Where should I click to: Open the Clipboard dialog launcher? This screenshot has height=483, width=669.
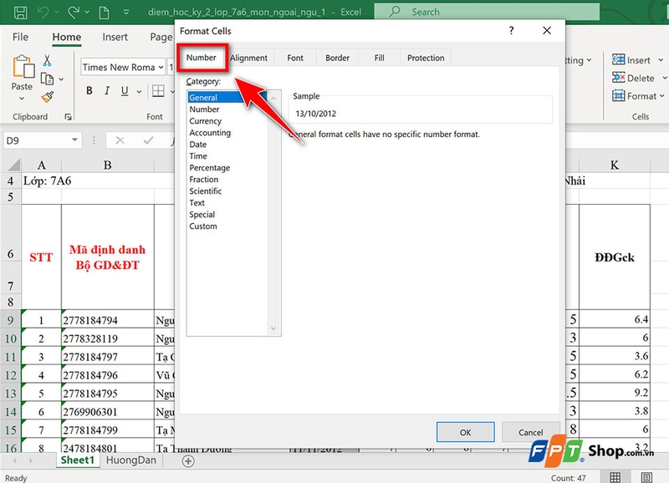tap(67, 117)
